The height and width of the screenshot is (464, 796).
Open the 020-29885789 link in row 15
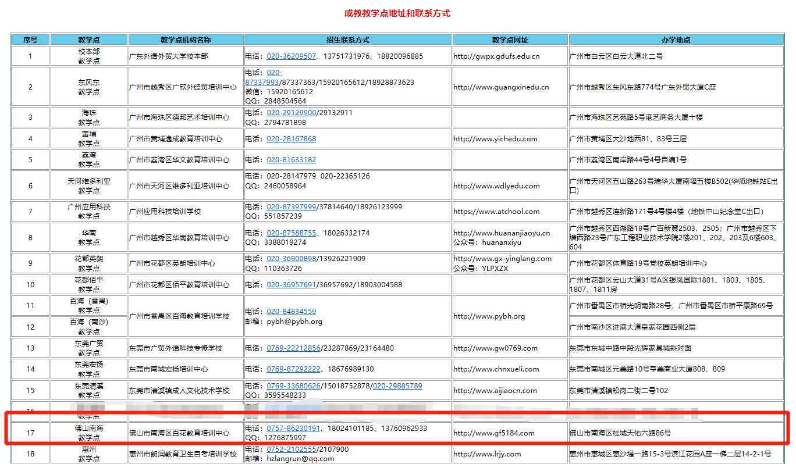pyautogui.click(x=397, y=386)
